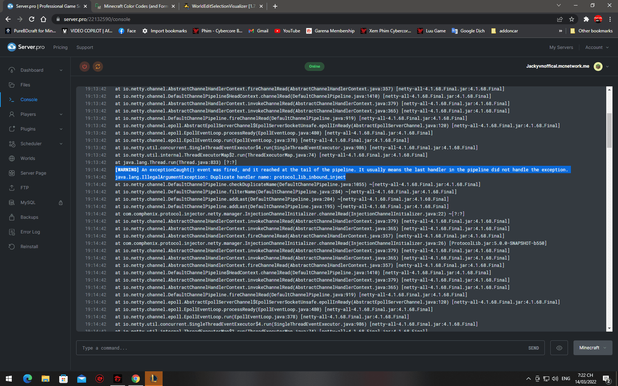Image resolution: width=618 pixels, height=386 pixels.
Task: Bookmark this page with the star icon
Action: pyautogui.click(x=572, y=19)
